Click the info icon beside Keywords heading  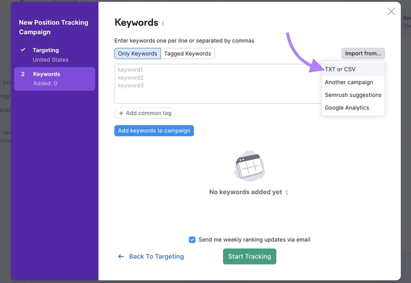point(163,24)
